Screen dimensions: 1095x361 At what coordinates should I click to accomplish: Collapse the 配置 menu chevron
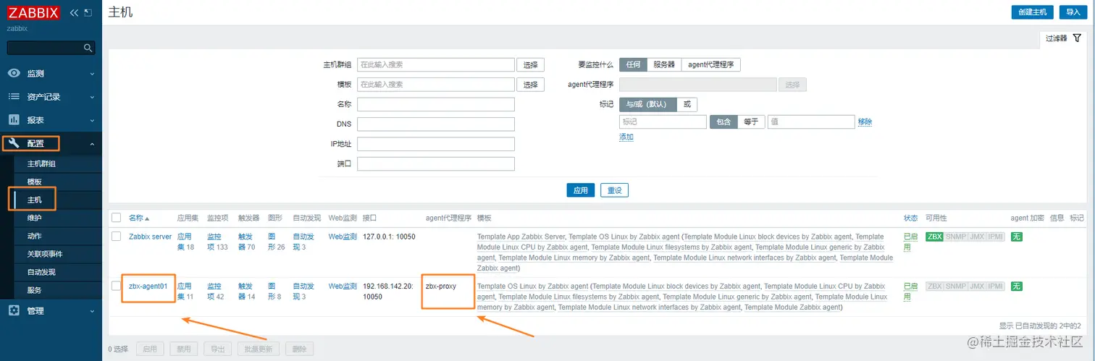[92, 143]
